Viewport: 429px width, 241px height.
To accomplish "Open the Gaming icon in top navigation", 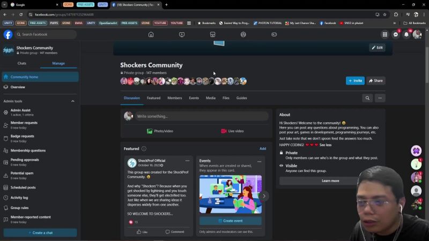I will click(x=274, y=34).
